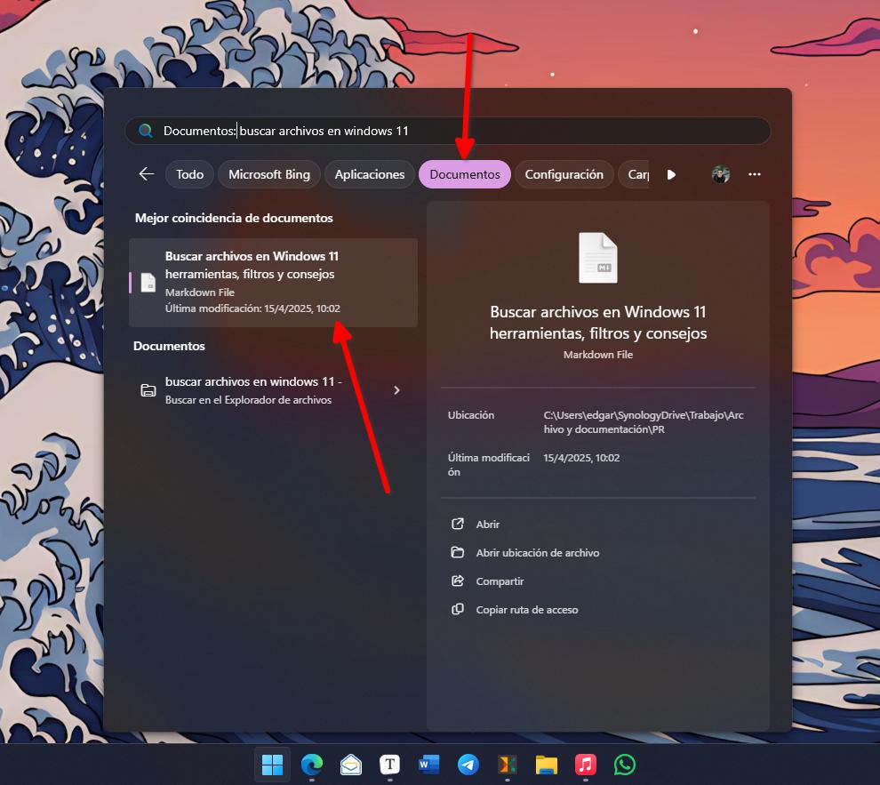Select the partially visible Carpetas tab
The image size is (880, 785).
(x=634, y=174)
